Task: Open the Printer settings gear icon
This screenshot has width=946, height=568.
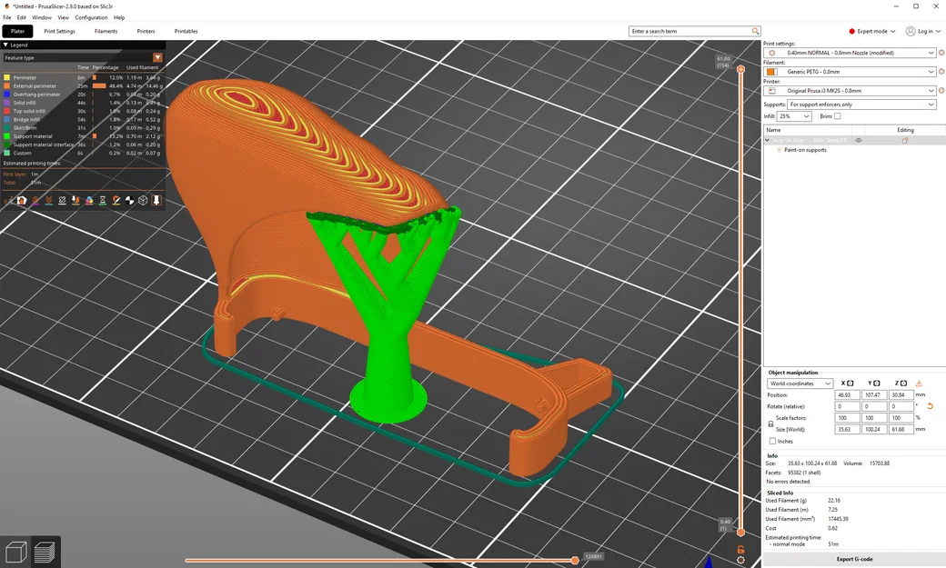Action: 941,91
